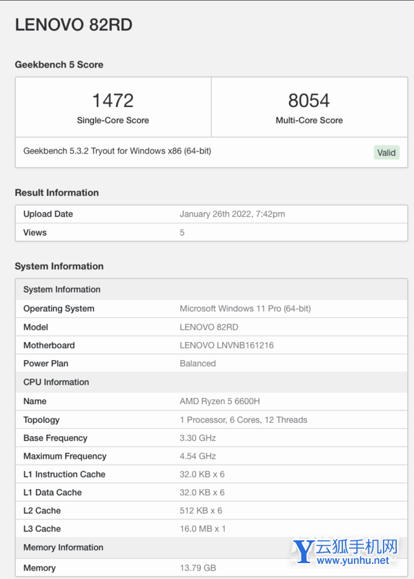This screenshot has height=579, width=414.
Task: Click the Topology value with 6 Cores
Action: [x=243, y=420]
